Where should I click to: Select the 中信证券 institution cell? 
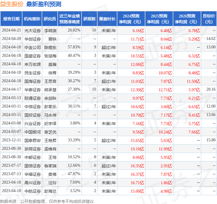[33, 107]
